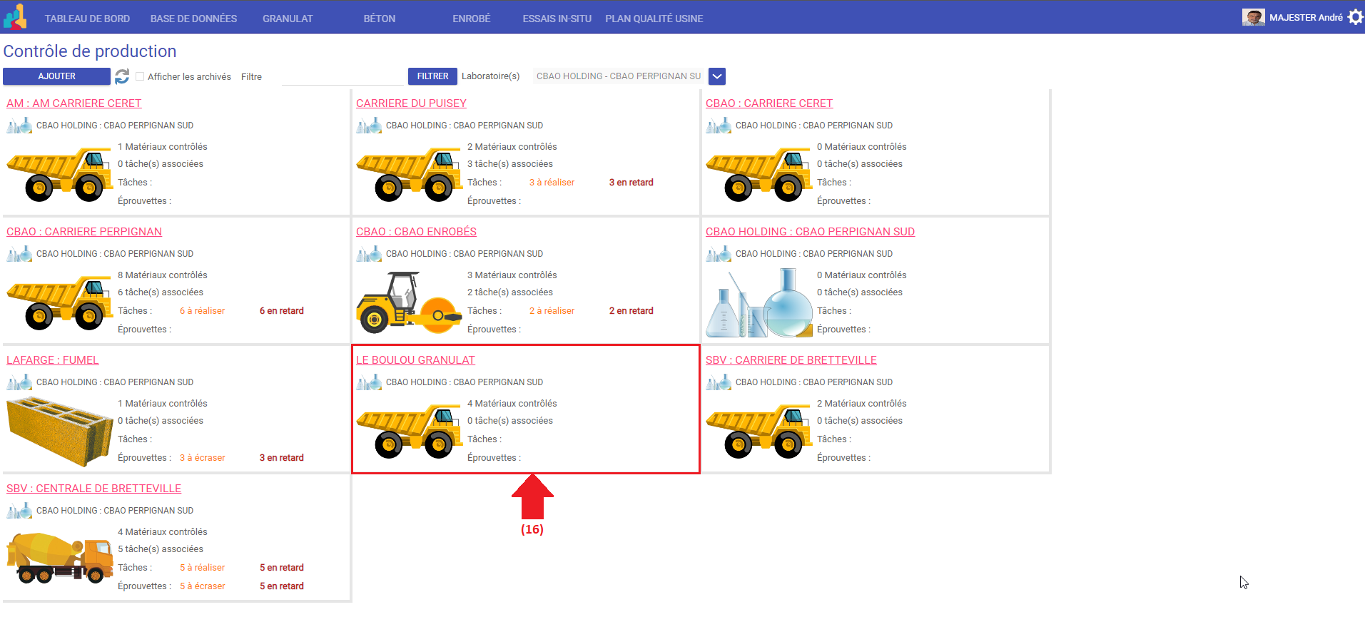Click the AJOUTER button
This screenshot has height=617, width=1365.
(x=56, y=76)
